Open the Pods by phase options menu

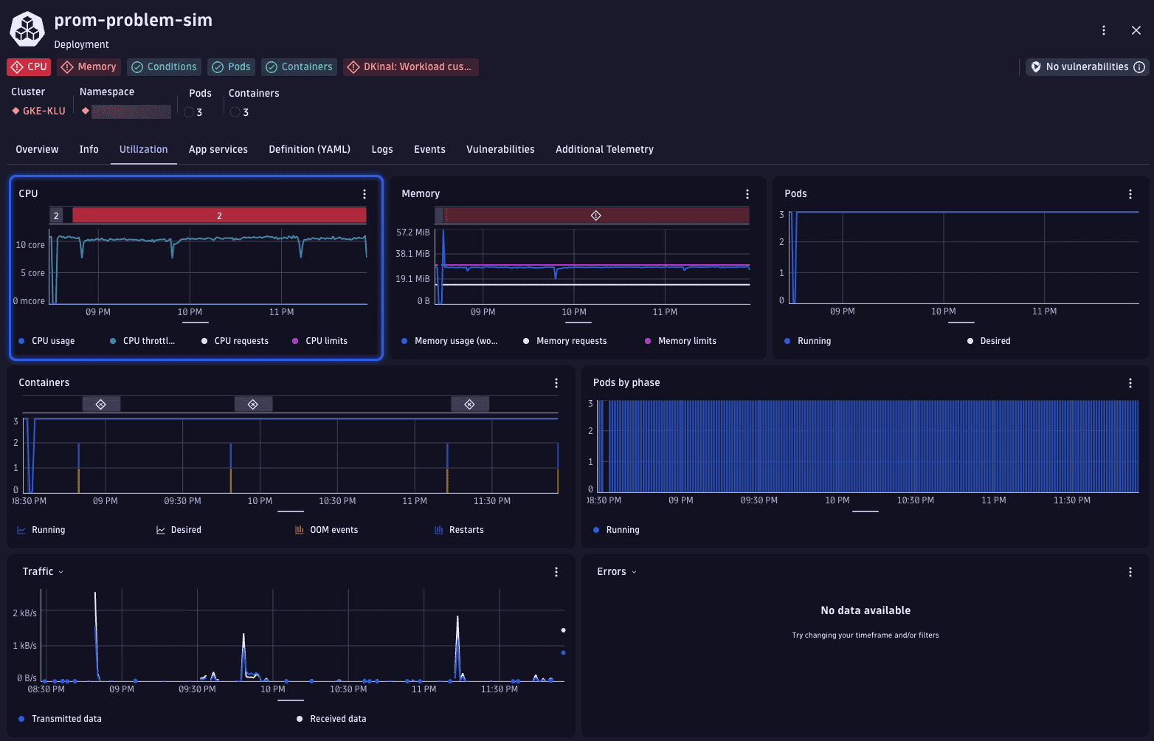(x=1130, y=383)
